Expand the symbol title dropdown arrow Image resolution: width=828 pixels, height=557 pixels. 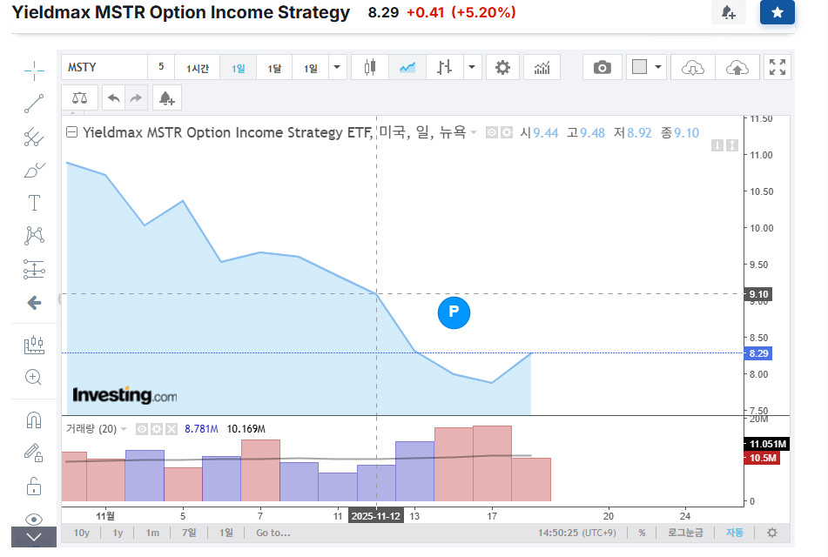tap(474, 132)
